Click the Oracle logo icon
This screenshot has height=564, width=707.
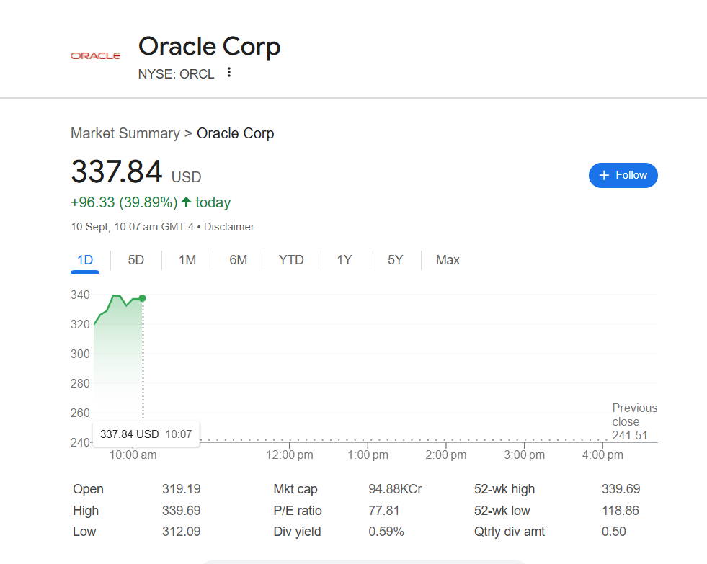click(95, 55)
